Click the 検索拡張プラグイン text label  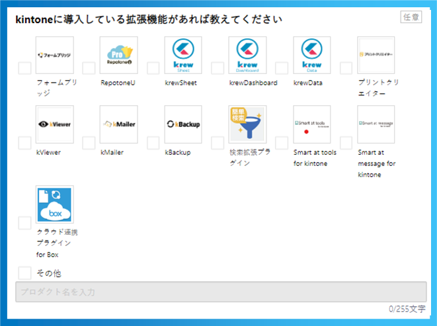coord(250,157)
